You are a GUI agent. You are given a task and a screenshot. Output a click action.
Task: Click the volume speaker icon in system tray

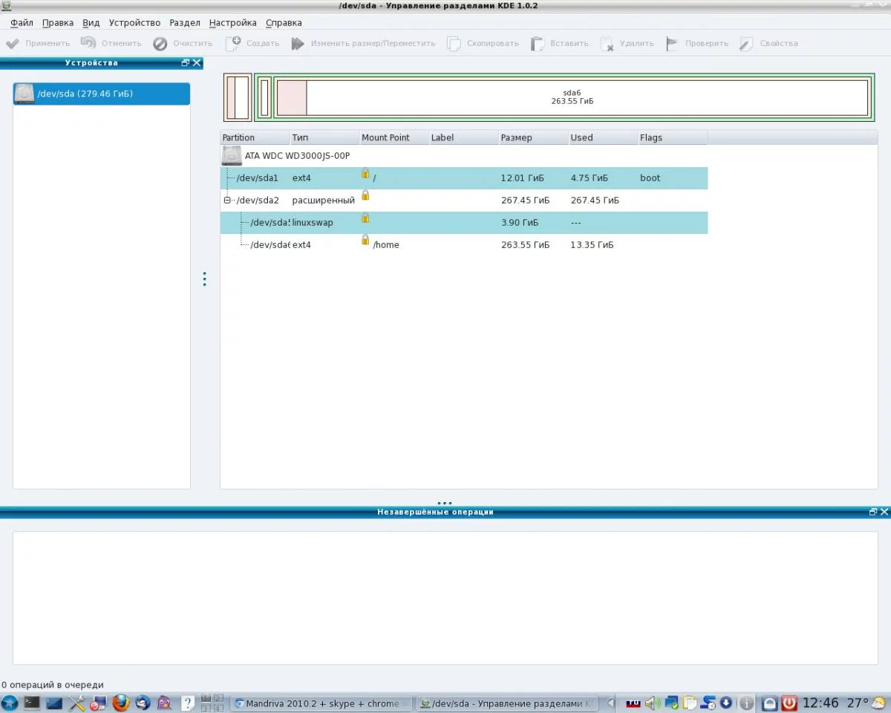[x=653, y=703]
